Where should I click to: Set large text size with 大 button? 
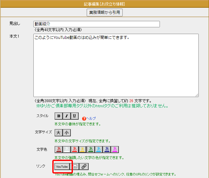[x=58, y=133]
